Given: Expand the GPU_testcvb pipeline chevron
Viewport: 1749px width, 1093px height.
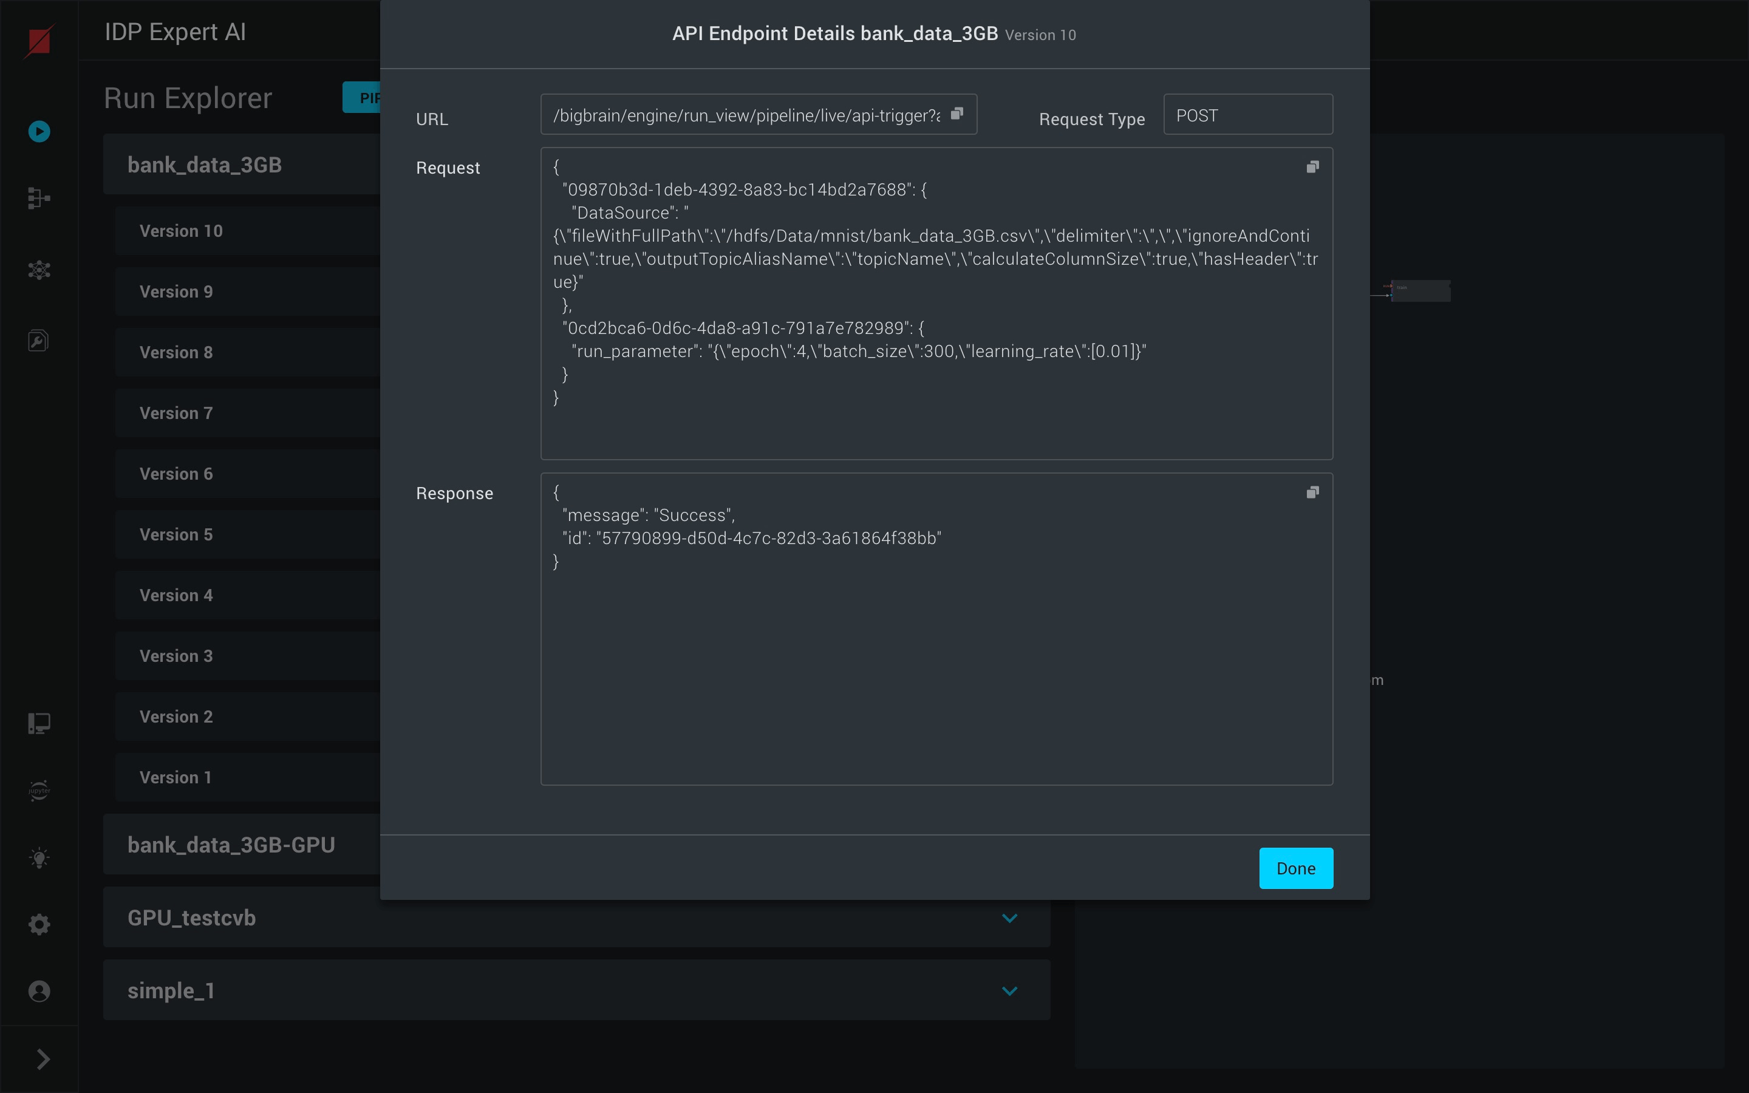Looking at the screenshot, I should coord(1010,918).
